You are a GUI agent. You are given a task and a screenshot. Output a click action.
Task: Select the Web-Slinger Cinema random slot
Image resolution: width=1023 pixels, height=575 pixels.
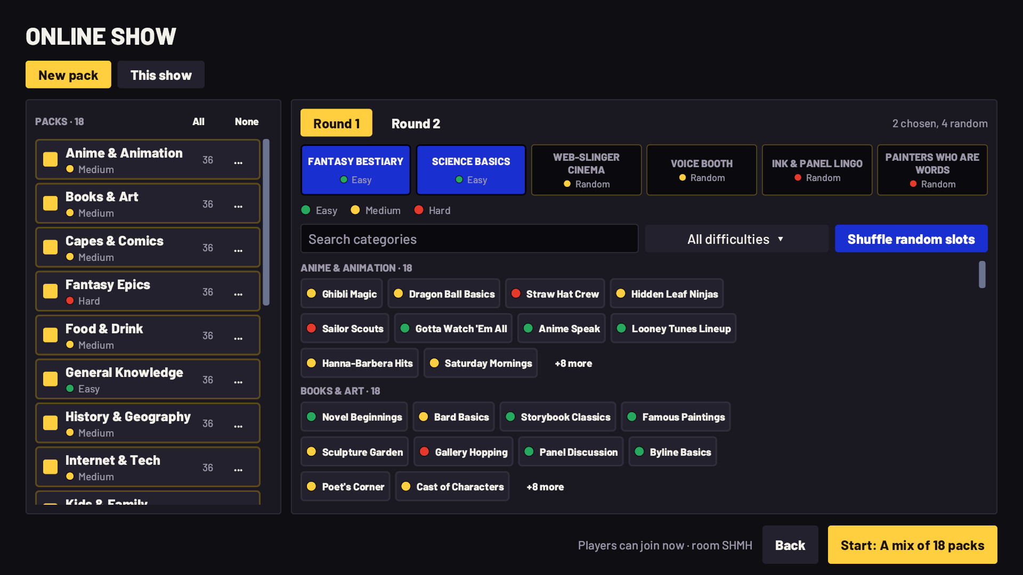[x=586, y=170]
